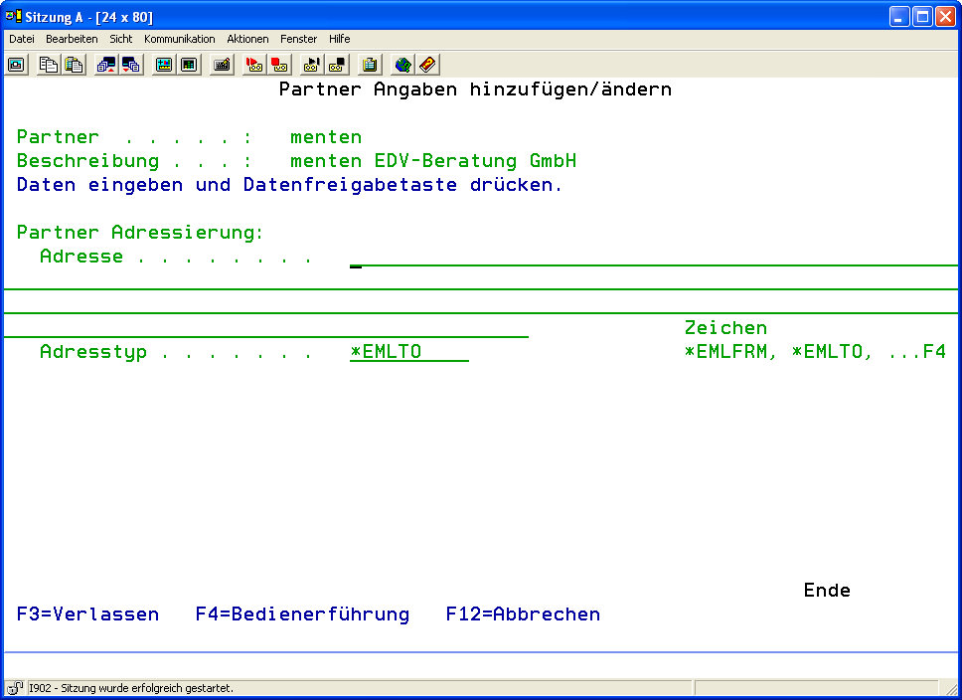This screenshot has height=700, width=962.
Task: Play a macro with the black-arrow cassette icon
Action: tap(312, 65)
